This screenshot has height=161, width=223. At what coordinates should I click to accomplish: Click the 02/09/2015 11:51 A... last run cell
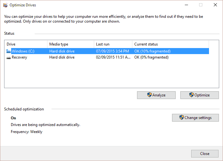click(113, 57)
